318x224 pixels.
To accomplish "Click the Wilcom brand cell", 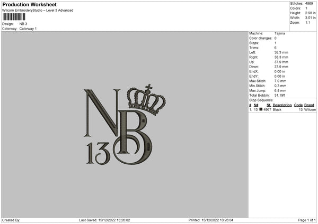I will coord(310,109).
